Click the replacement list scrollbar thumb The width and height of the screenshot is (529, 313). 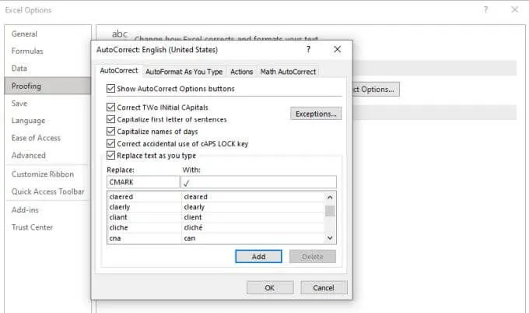[330, 211]
